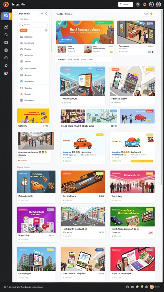Open the dark round icon next to the top search box
The image size is (164, 292).
click(138, 5)
